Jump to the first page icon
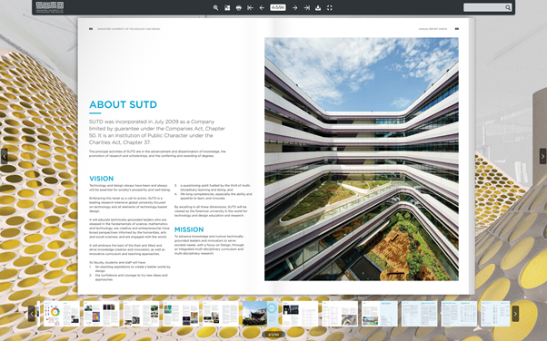Image resolution: width=547 pixels, height=341 pixels. coord(250,7)
